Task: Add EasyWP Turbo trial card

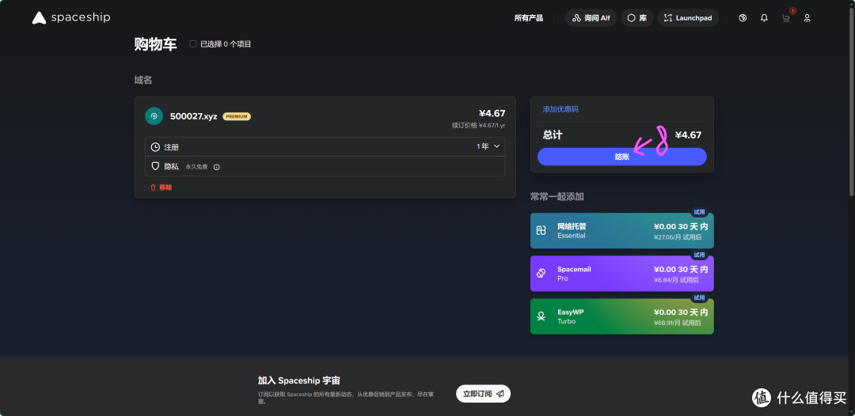Action: (x=622, y=316)
